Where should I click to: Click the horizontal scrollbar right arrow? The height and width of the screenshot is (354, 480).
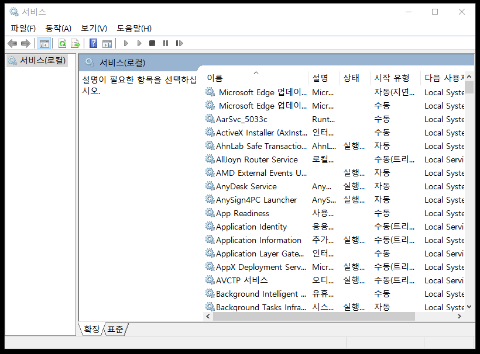[x=459, y=317]
